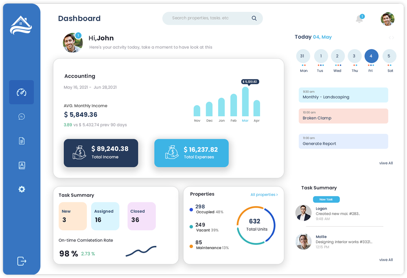Click the logout icon at sidebar bottom
Viewport: 407px width, 278px height.
tap(21, 261)
